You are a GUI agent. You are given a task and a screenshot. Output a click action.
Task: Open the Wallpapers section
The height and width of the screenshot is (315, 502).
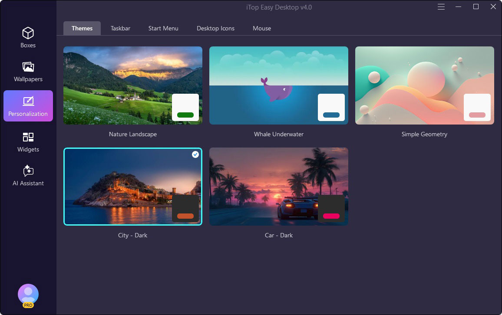coord(28,71)
